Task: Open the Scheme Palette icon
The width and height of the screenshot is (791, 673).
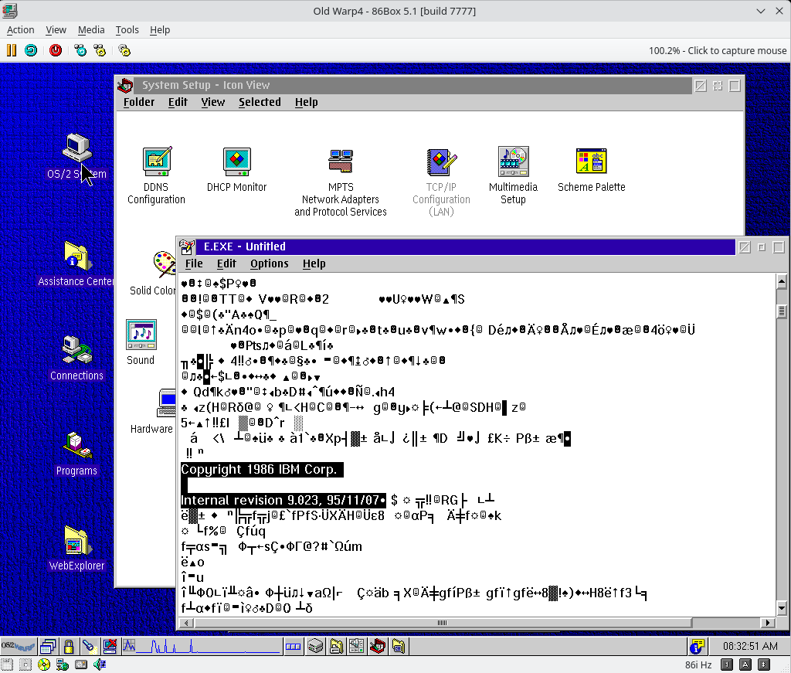Action: pyautogui.click(x=591, y=161)
